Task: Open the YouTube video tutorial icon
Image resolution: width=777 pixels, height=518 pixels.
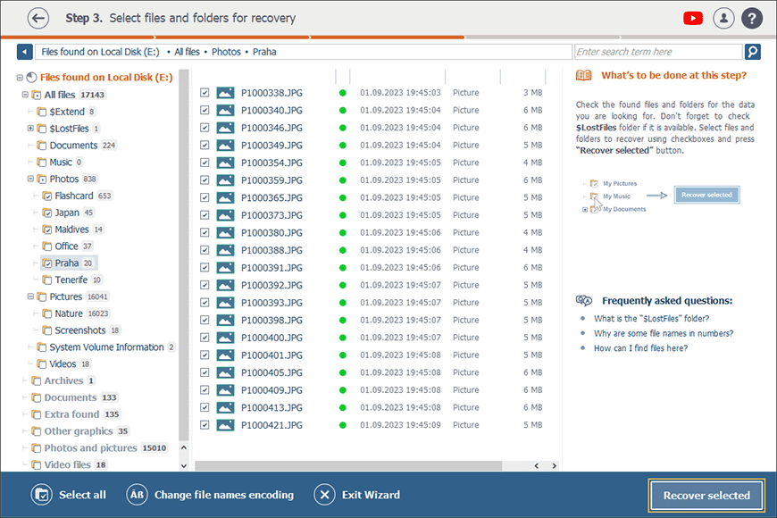Action: (692, 18)
